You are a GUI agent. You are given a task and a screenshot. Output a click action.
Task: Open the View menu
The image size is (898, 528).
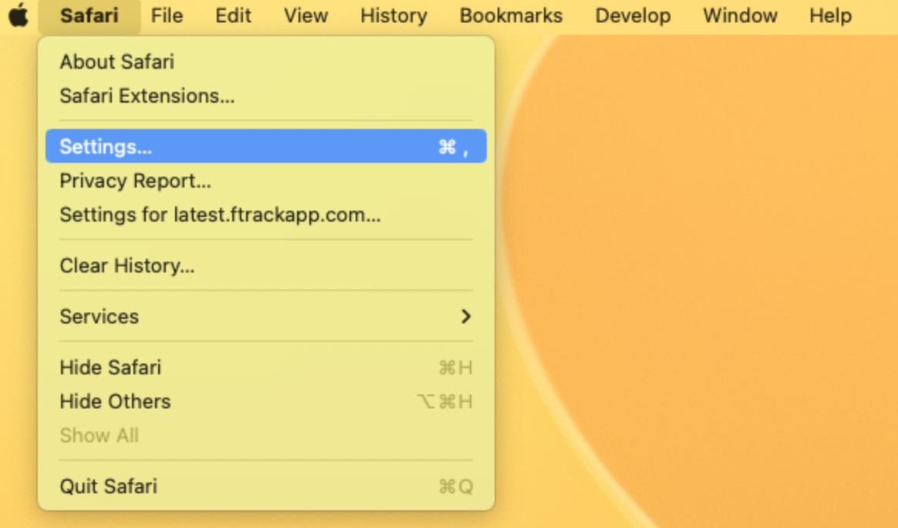point(306,15)
